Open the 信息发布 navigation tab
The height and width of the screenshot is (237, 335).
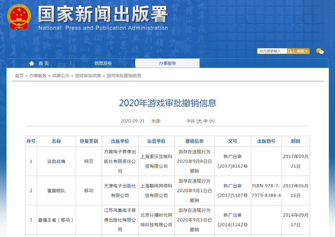(103, 63)
